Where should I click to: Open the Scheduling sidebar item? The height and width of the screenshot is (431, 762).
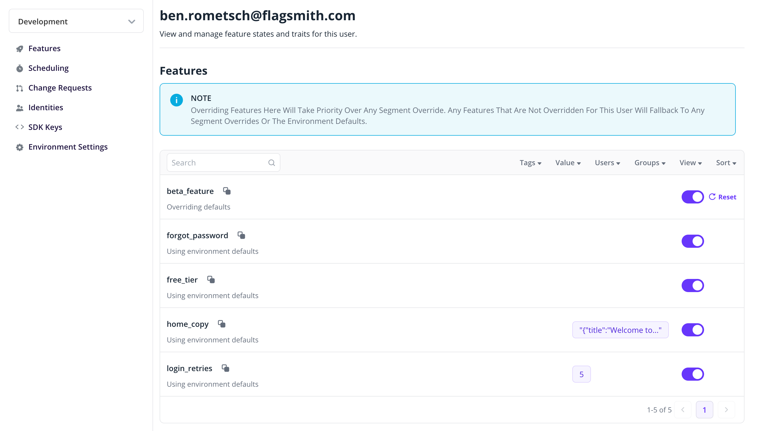coord(48,68)
